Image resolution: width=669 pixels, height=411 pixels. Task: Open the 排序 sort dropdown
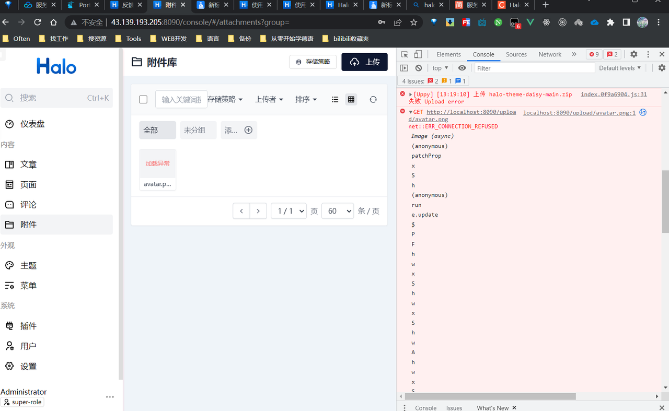click(x=306, y=99)
